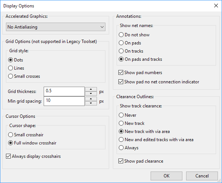Uncheck Show pad numbers
This screenshot has width=222, height=183.
point(140,73)
